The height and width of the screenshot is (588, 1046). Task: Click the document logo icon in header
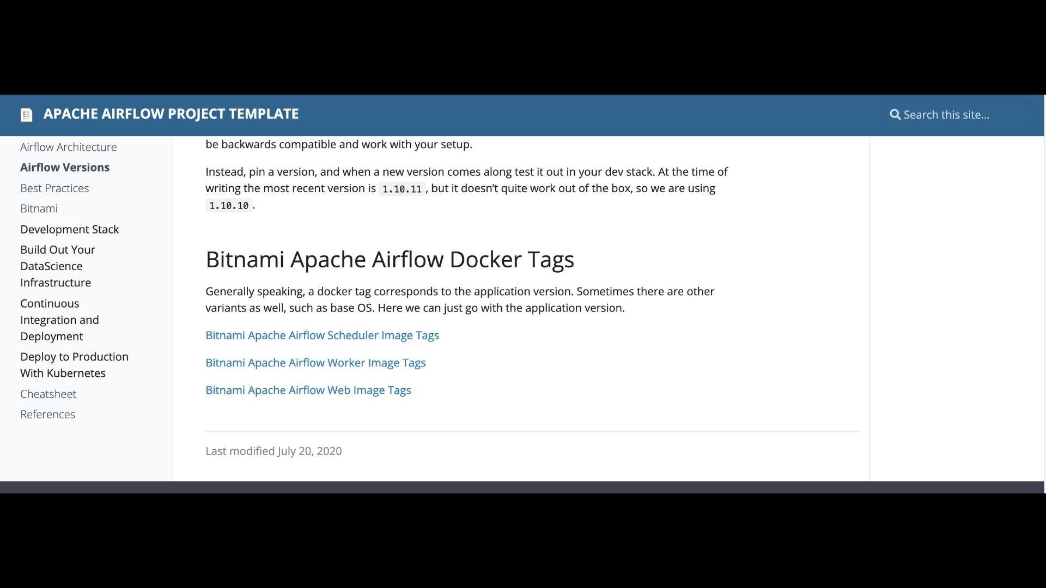[x=26, y=115]
